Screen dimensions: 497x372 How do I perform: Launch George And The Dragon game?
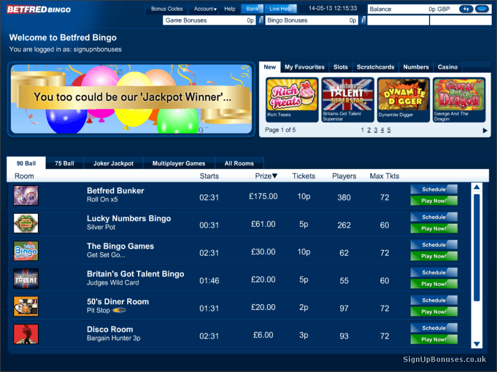[x=459, y=99]
